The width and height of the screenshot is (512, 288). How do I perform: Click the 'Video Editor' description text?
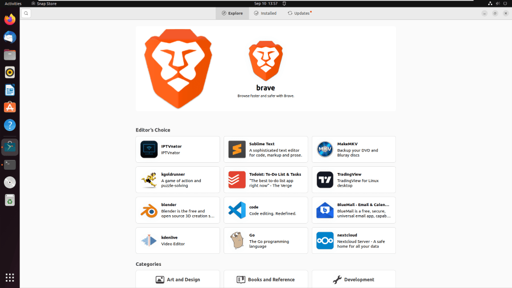(x=173, y=244)
